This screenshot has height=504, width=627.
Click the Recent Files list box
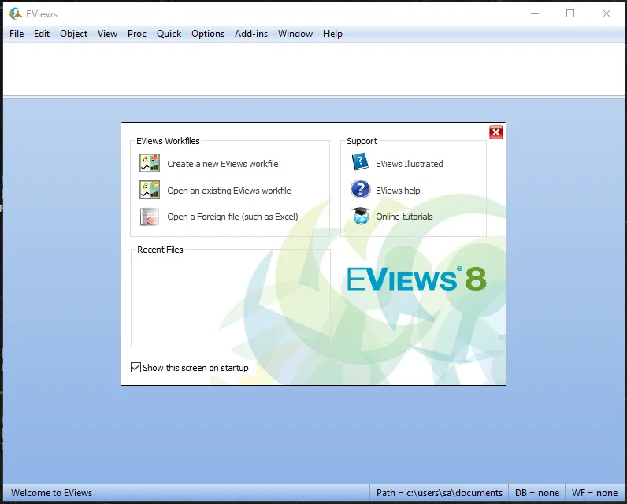tap(230, 300)
